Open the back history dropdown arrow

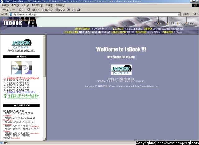pos(10,10)
